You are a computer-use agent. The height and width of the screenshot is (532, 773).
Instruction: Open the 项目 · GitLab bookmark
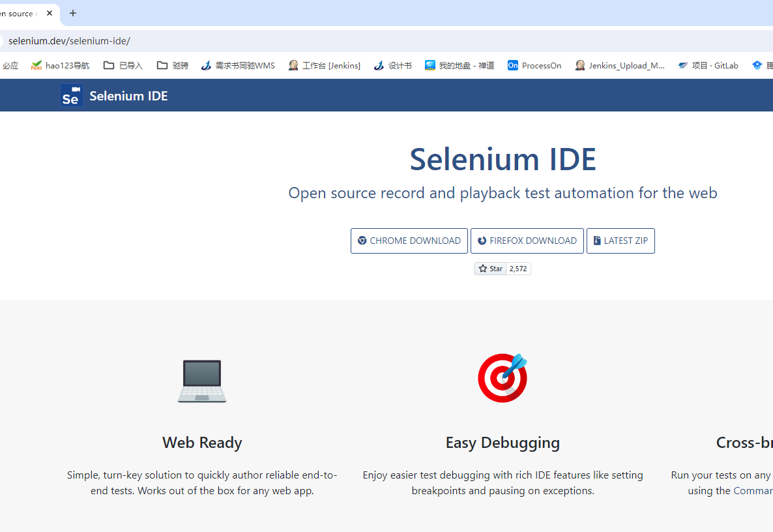tap(708, 66)
